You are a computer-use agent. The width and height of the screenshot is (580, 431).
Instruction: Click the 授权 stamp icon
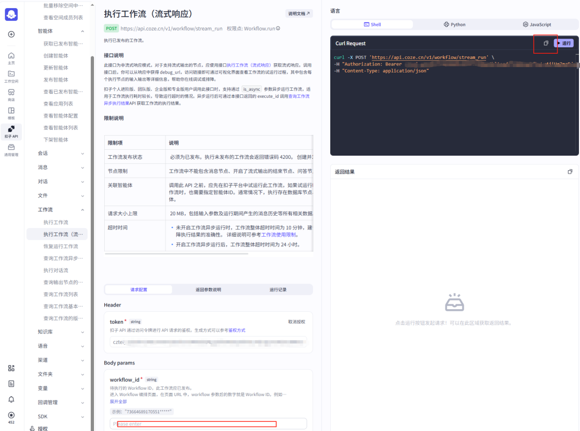[32, 428]
